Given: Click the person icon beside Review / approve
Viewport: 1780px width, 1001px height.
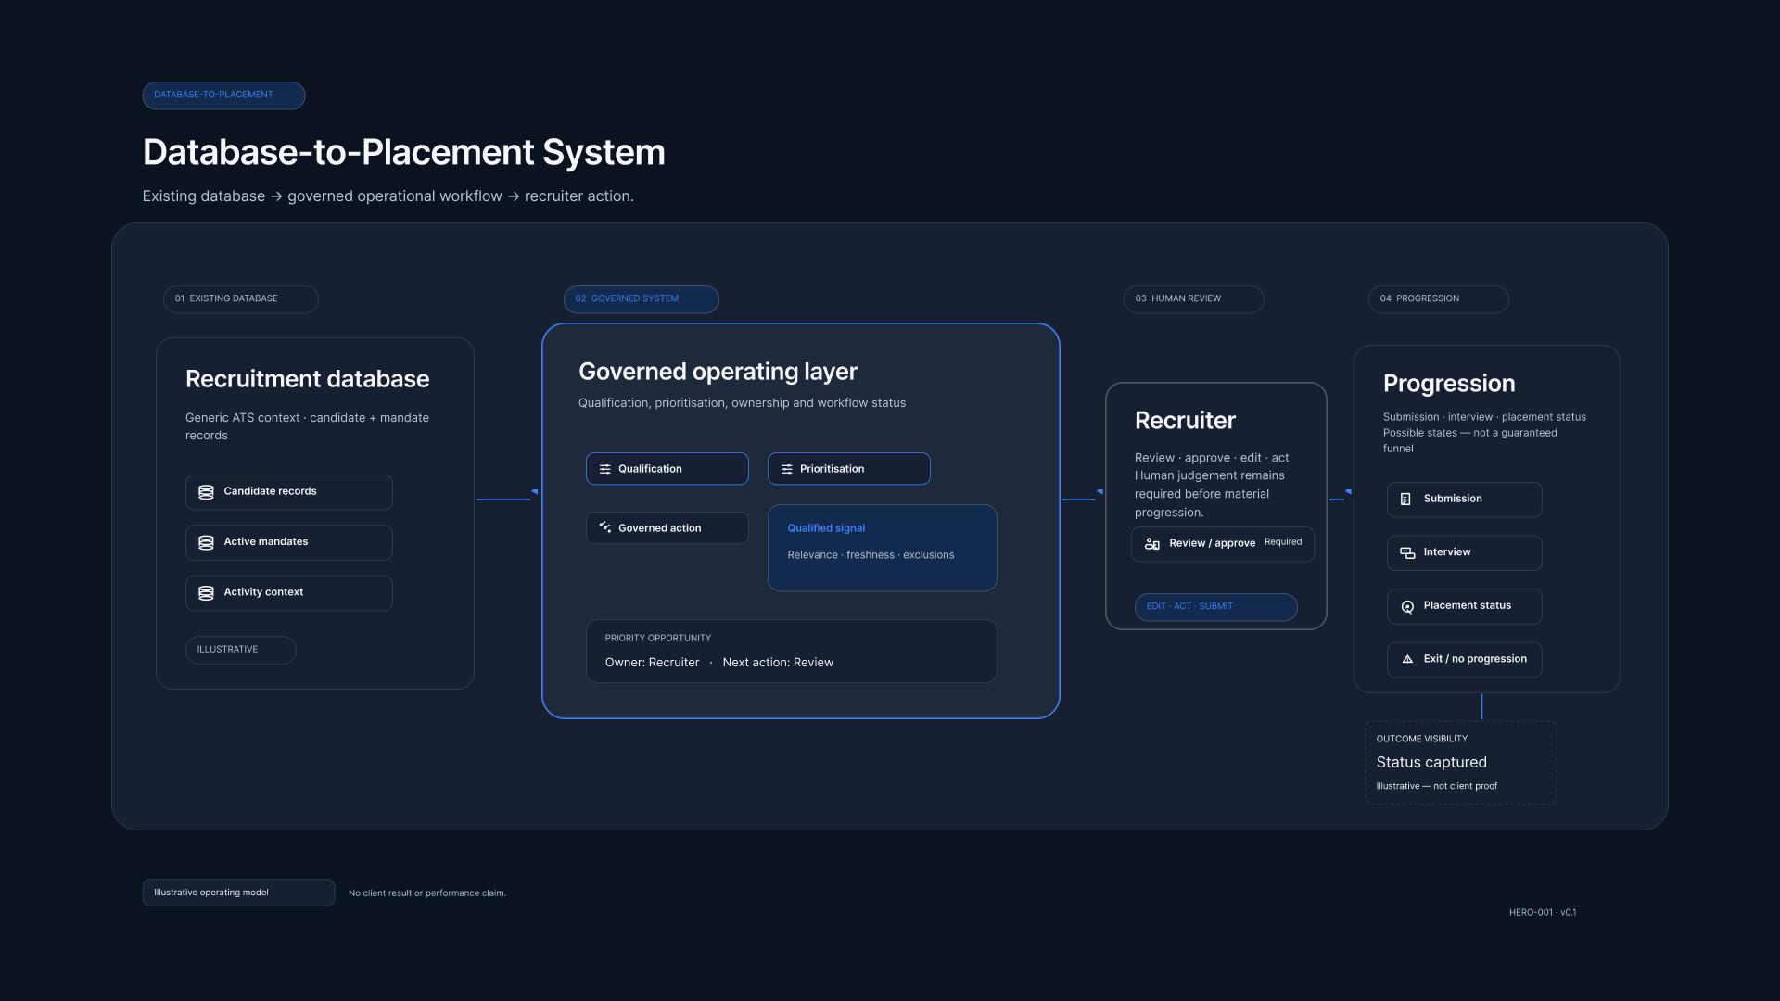Looking at the screenshot, I should click(1151, 543).
